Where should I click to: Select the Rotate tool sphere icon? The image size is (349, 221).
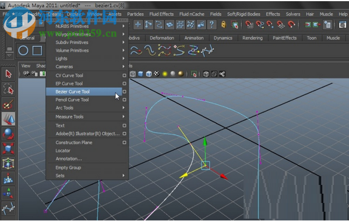click(x=9, y=134)
